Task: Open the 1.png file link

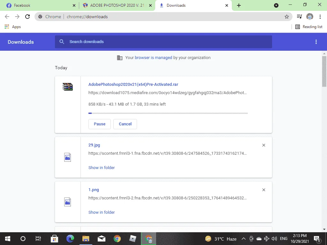Action: 94,190
